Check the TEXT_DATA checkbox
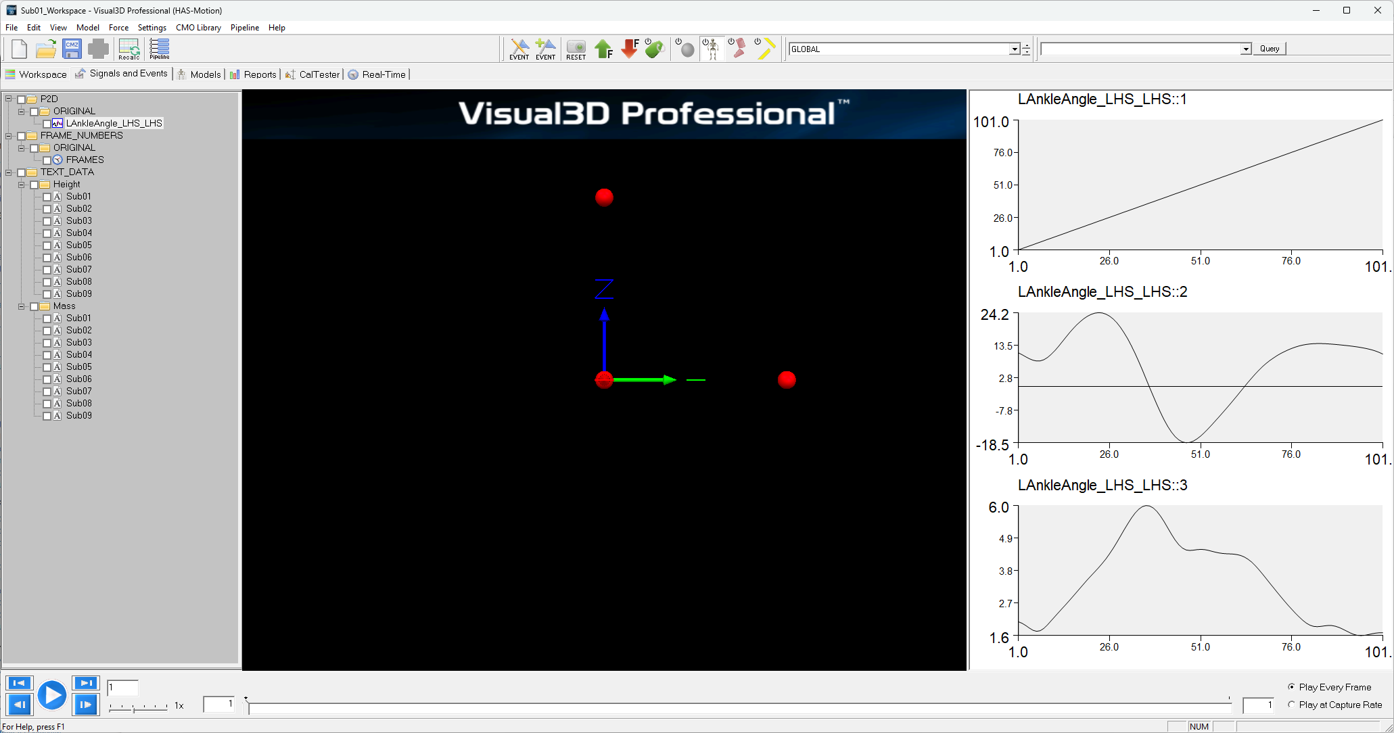The image size is (1394, 733). point(21,172)
